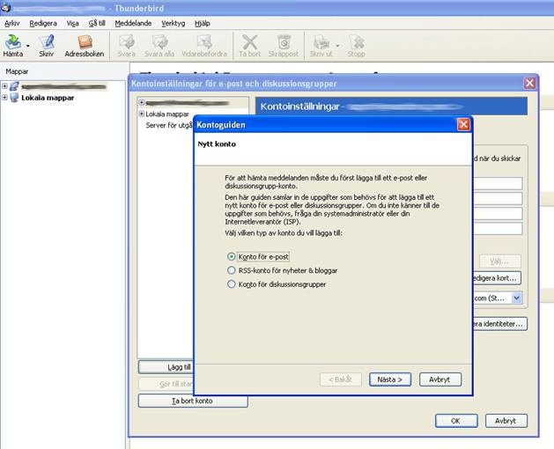Select the Konto för e-post option
Screen dimensions: 554x449
(x=232, y=256)
